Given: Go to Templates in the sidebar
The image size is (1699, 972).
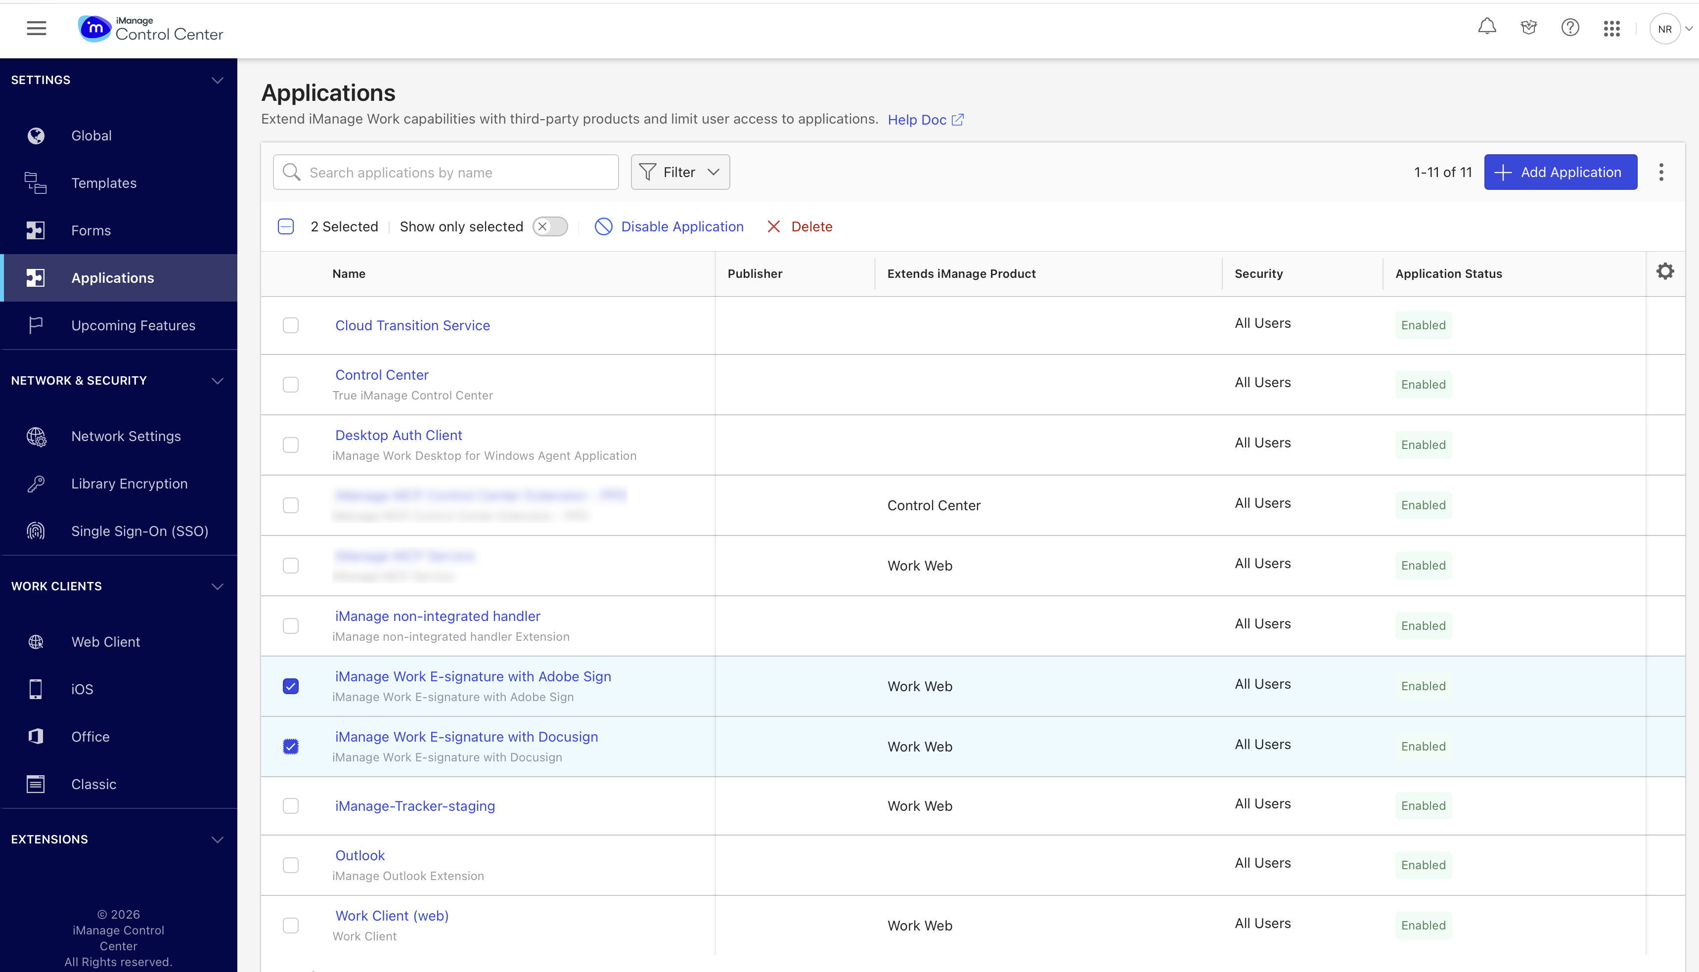Looking at the screenshot, I should point(119,183).
